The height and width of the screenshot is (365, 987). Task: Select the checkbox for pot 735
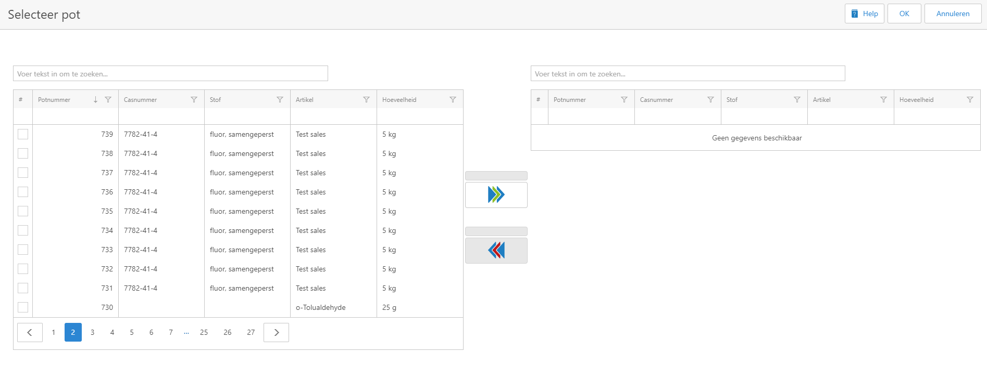click(23, 211)
